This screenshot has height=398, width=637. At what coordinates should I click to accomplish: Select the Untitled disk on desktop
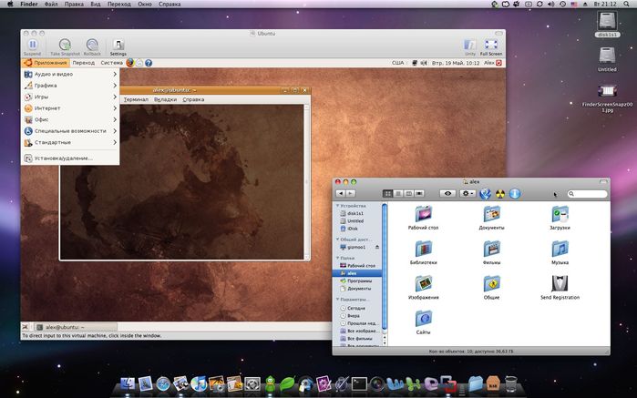click(x=607, y=59)
